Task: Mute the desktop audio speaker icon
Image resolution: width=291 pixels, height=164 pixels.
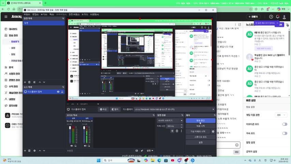Action: coord(72,146)
